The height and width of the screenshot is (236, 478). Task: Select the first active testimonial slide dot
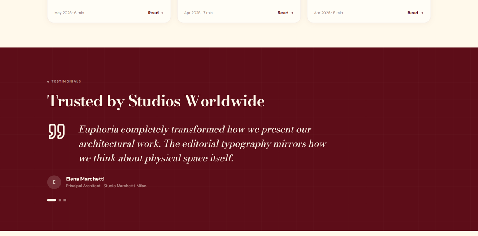point(52,200)
